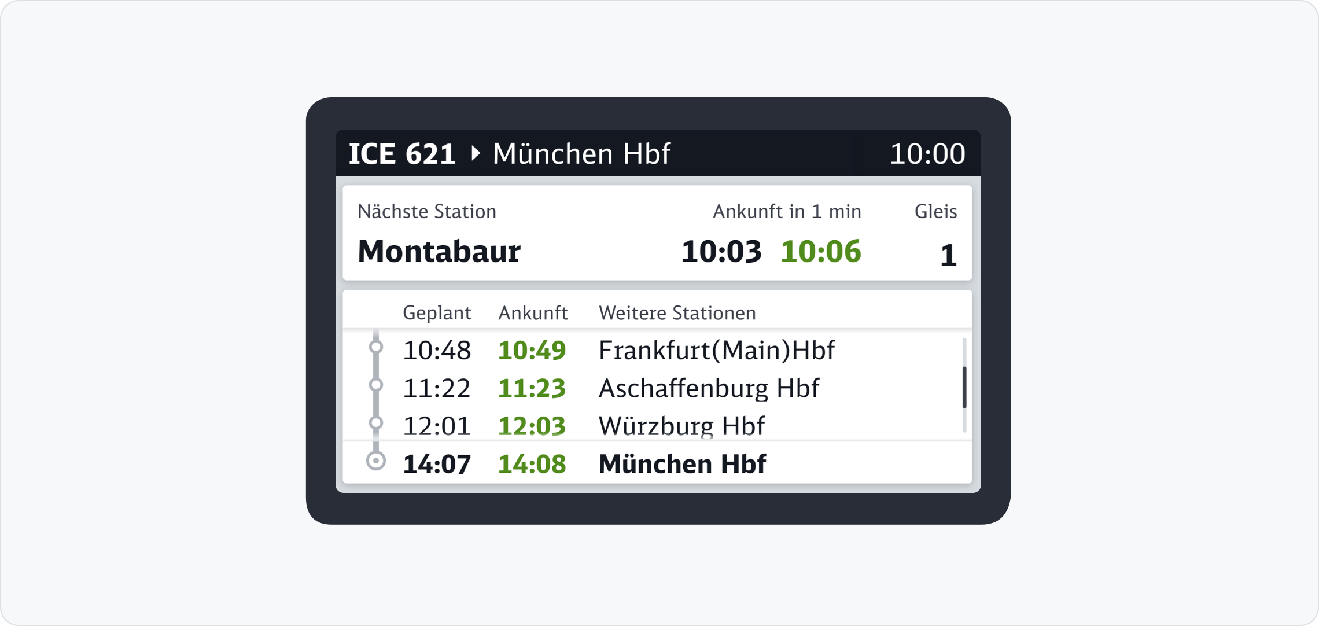Click the München Hbf destination in header
The height and width of the screenshot is (626, 1319).
click(x=581, y=154)
